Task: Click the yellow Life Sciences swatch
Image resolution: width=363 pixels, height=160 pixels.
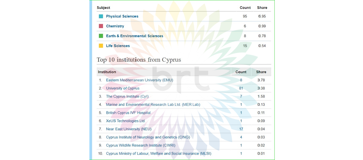Action: click(101, 46)
